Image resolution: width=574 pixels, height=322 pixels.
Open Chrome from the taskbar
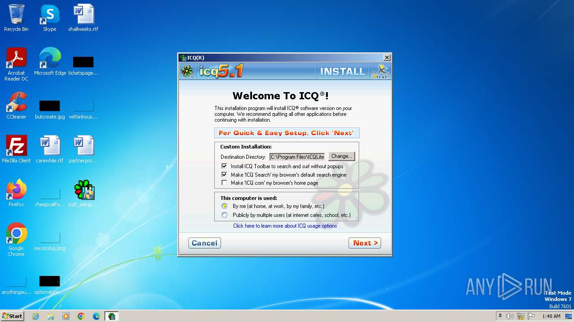81,316
